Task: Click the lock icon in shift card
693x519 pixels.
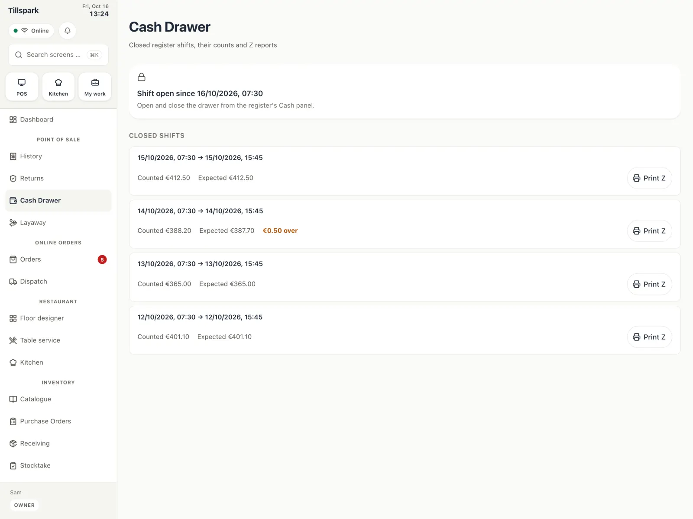Action: pos(142,77)
